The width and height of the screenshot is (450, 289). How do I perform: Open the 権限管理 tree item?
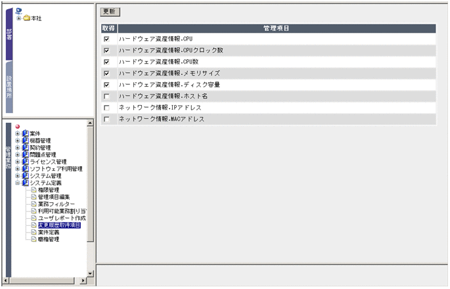[x=49, y=190]
